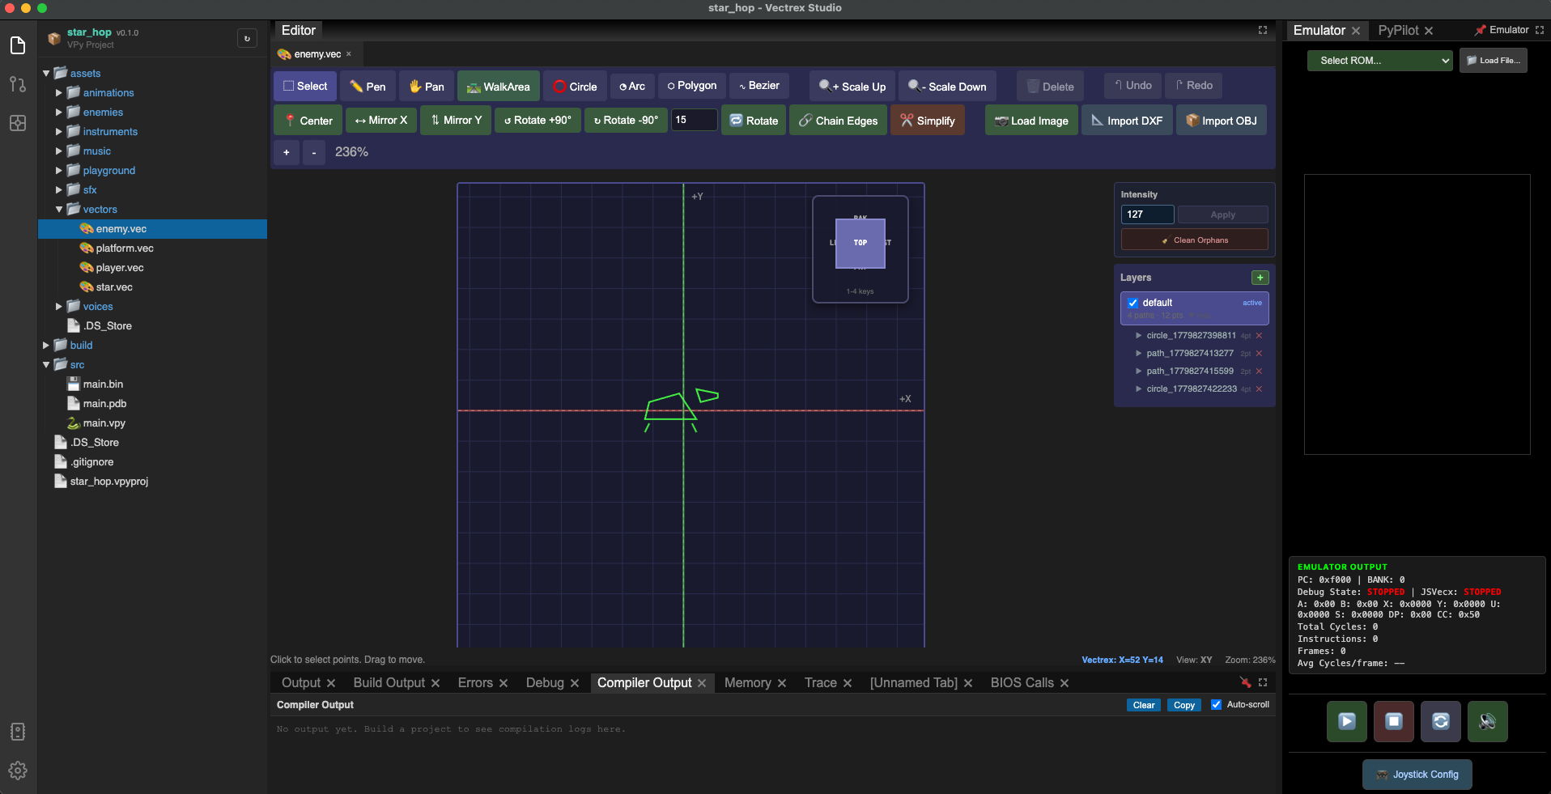Pick the Circle shape tool

[x=576, y=87]
